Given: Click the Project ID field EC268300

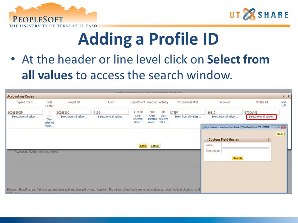Looking at the screenshot, I should coord(74,112).
